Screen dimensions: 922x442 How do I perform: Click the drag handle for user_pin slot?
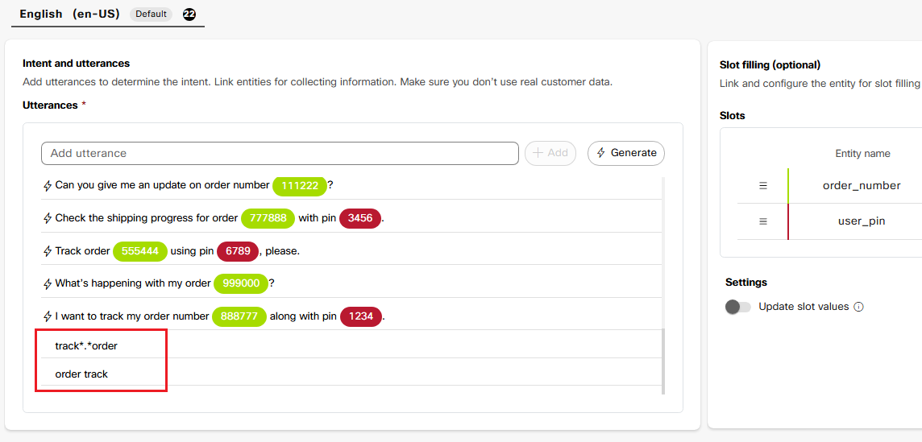pyautogui.click(x=763, y=221)
